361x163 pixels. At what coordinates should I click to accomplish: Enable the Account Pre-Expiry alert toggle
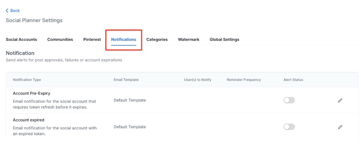pyautogui.click(x=289, y=100)
